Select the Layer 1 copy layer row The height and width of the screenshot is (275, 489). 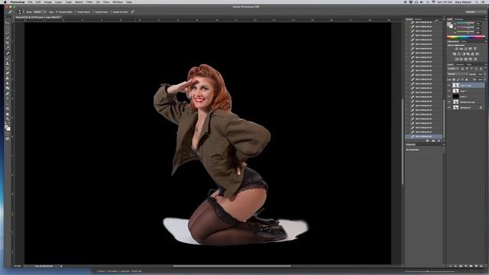click(468, 85)
